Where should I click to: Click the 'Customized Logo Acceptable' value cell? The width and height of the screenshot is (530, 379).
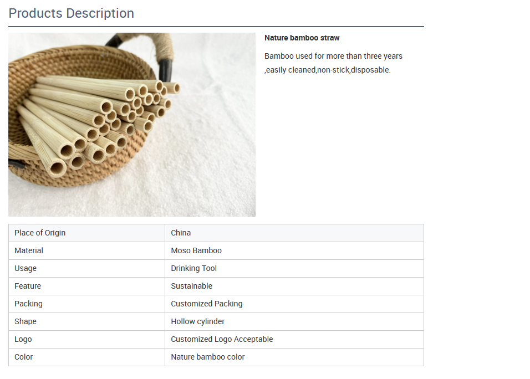click(294, 340)
